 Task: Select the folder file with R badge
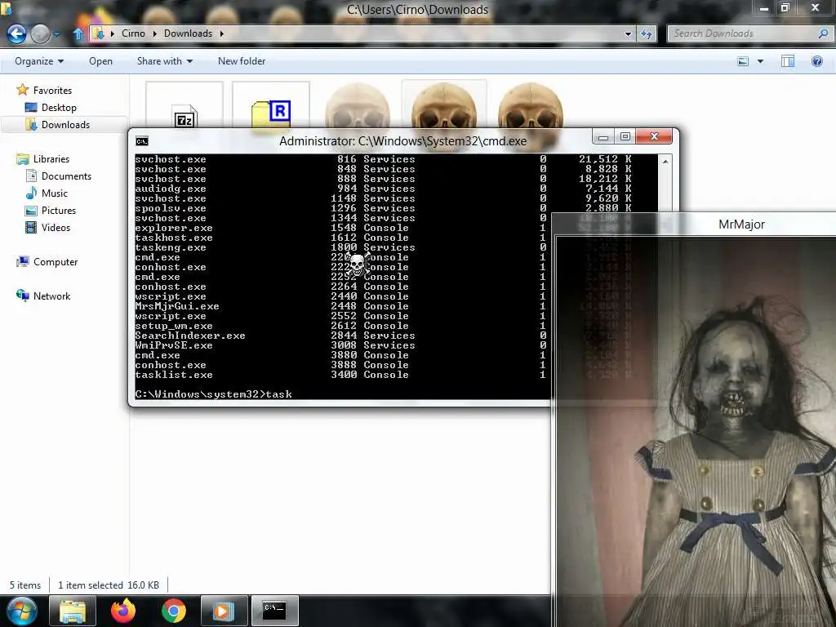tap(271, 105)
